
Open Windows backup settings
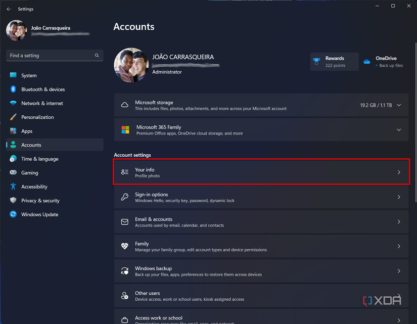261,271
